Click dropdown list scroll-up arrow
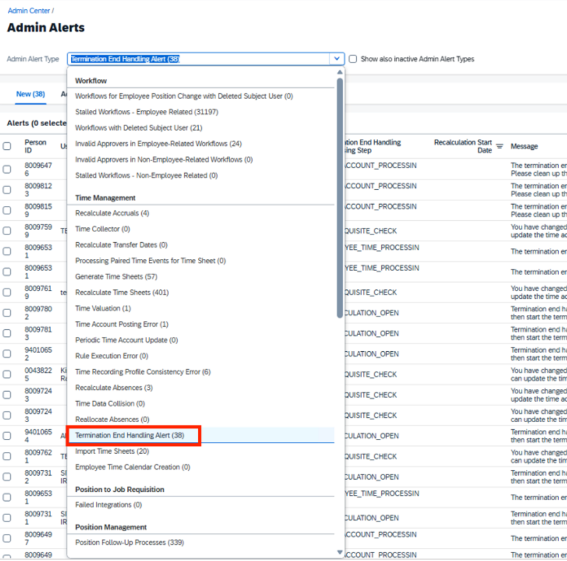Viewport: 567px width, 561px height. pos(339,72)
